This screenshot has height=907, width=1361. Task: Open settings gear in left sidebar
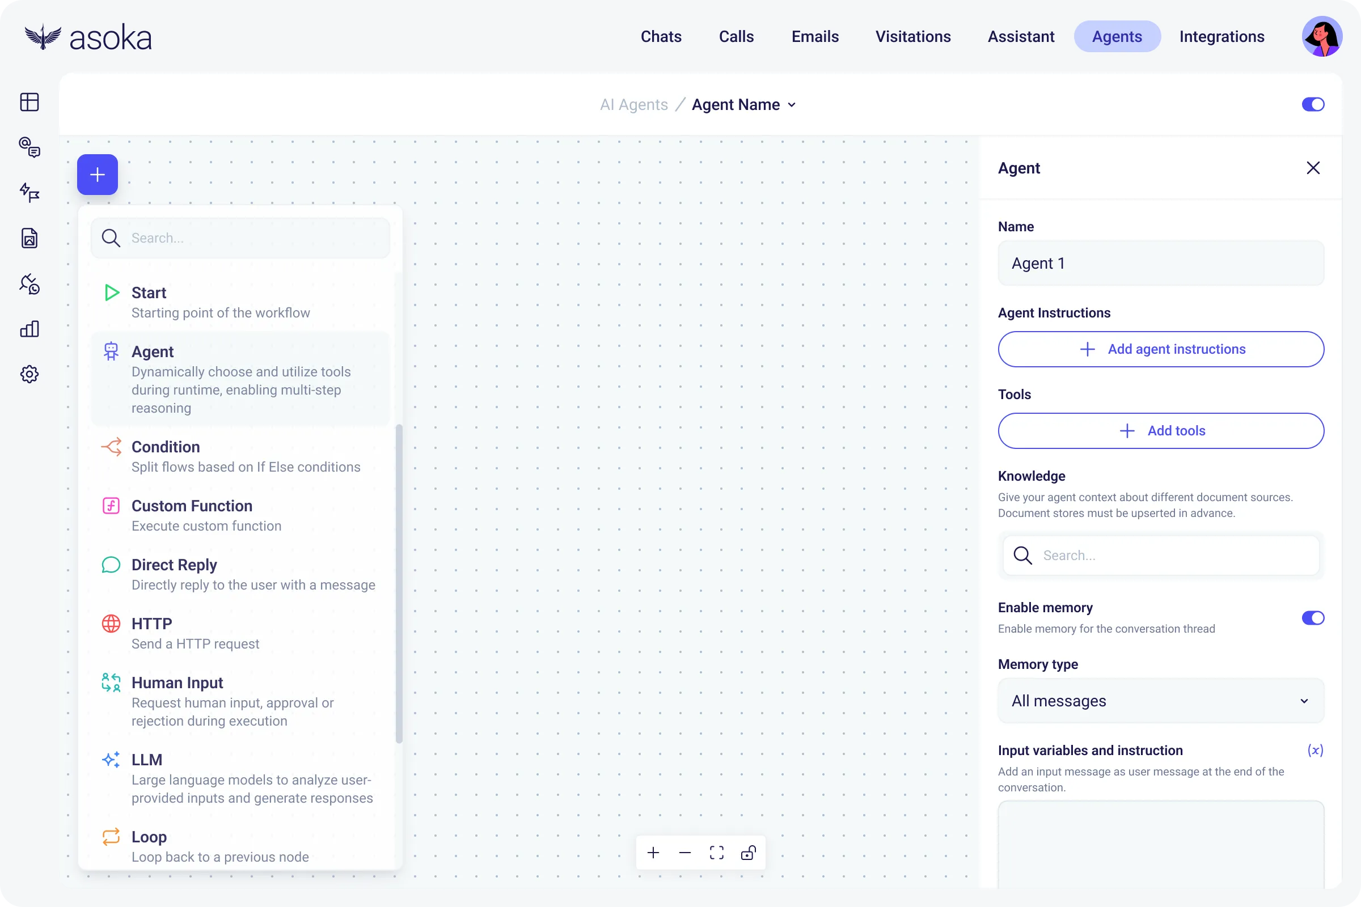[x=29, y=374]
